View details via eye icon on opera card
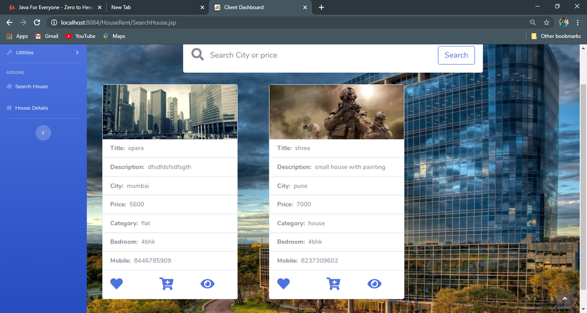The image size is (587, 313). pyautogui.click(x=208, y=283)
